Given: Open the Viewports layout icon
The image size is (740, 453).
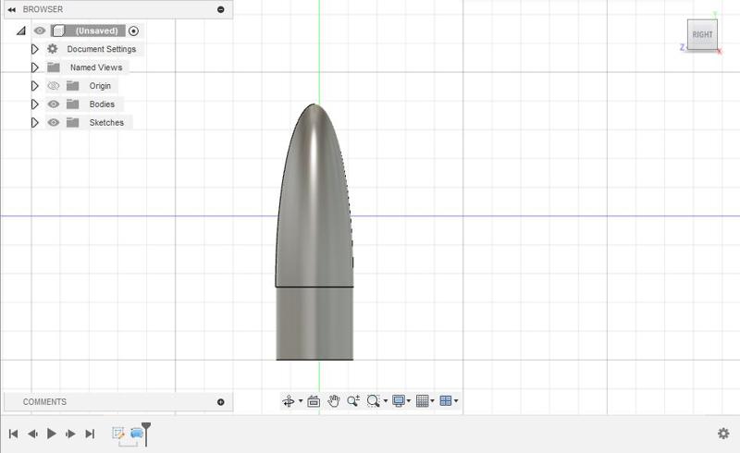Looking at the screenshot, I should pos(446,401).
